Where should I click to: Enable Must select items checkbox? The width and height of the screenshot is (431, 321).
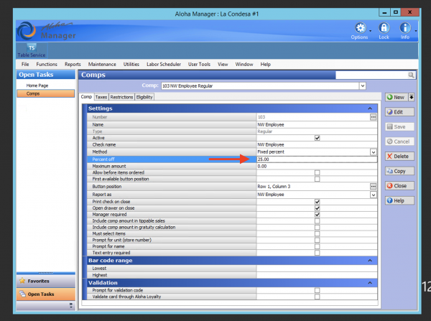click(318, 233)
